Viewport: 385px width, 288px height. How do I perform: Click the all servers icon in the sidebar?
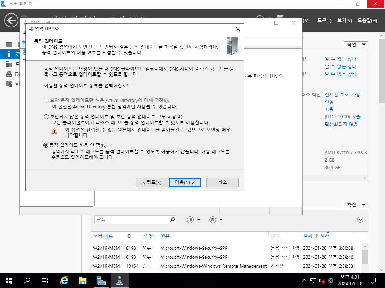tap(9, 64)
